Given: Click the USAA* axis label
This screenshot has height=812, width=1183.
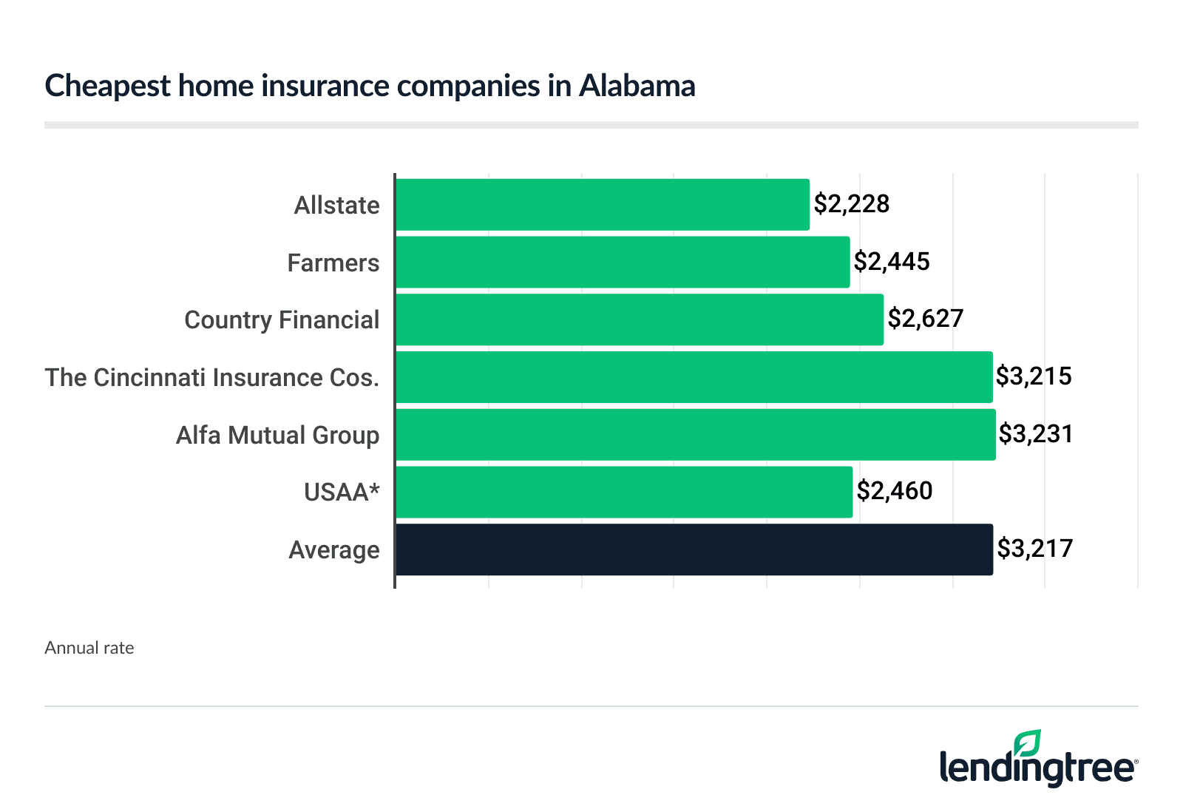Looking at the screenshot, I should 342,493.
